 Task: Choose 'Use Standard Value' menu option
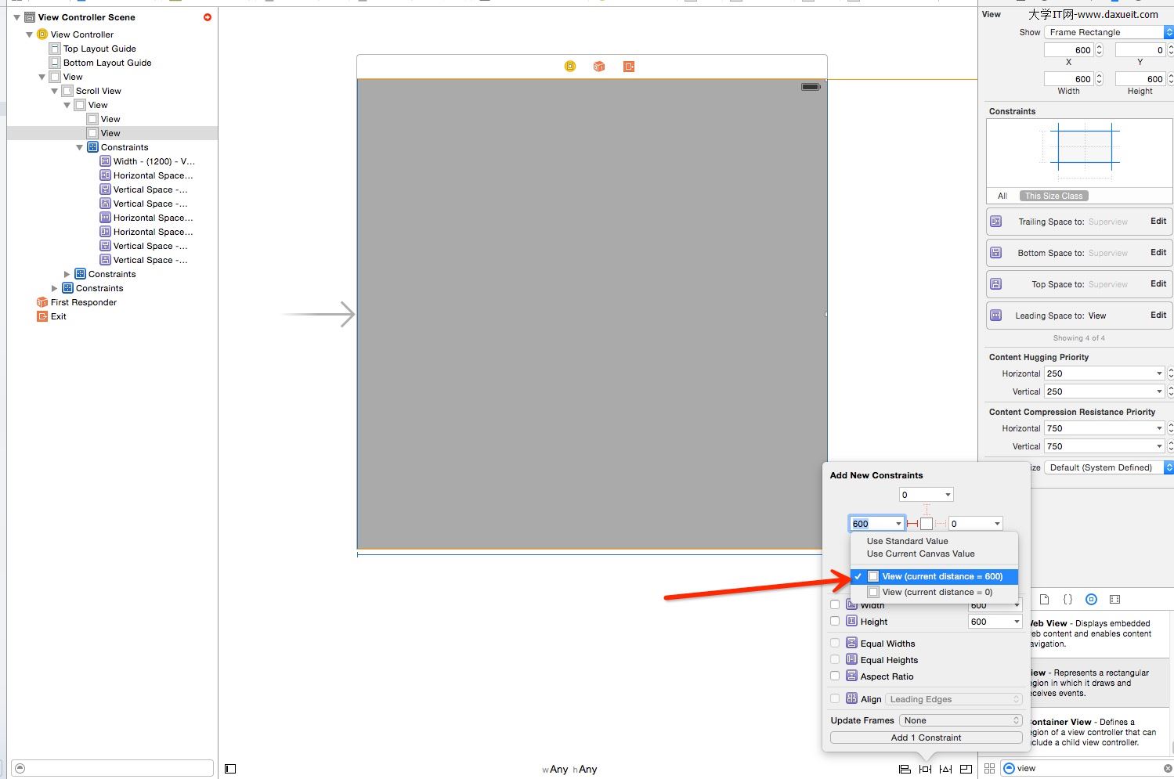tap(907, 541)
